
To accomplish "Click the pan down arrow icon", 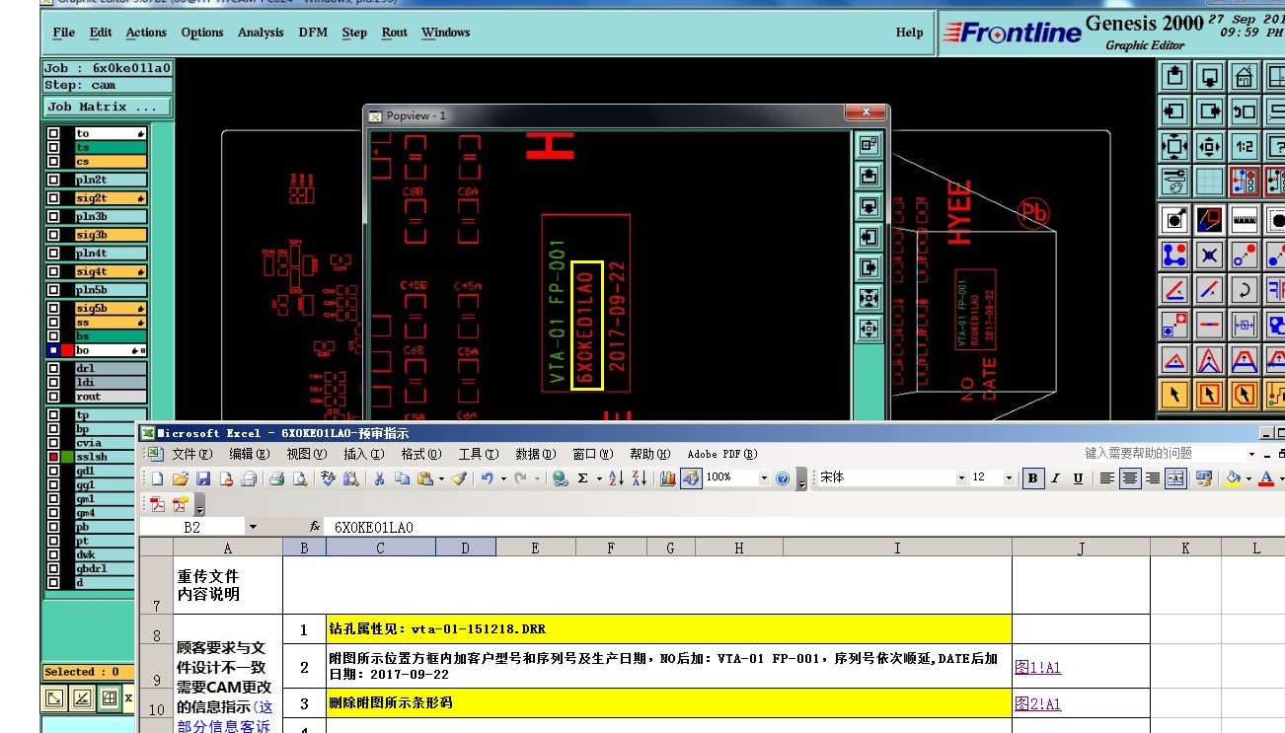I will point(1209,76).
